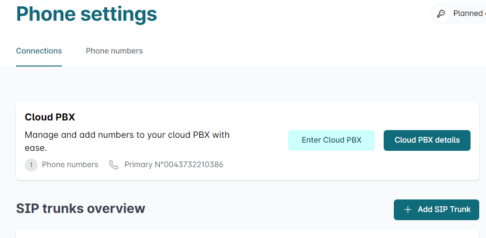The height and width of the screenshot is (238, 486).
Task: Click the phone handset icon beside Primary number
Action: tap(114, 165)
